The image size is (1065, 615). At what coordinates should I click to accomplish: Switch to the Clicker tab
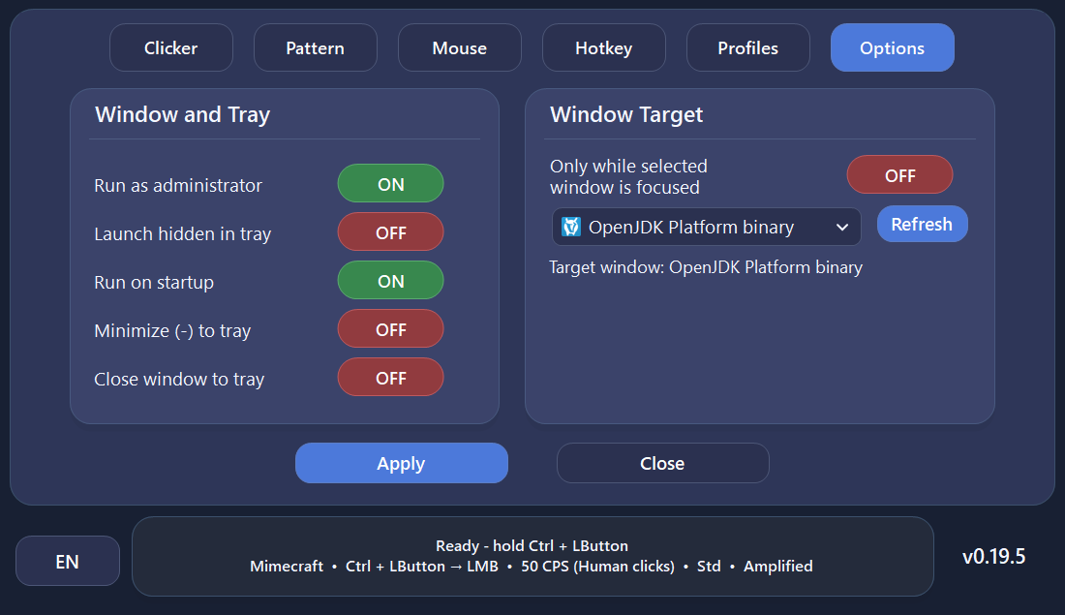tap(171, 47)
